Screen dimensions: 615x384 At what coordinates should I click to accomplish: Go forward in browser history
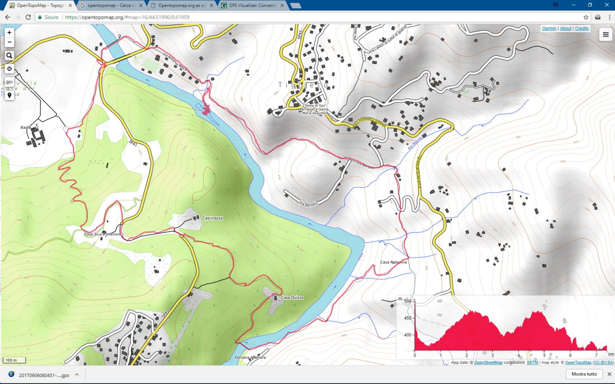(x=18, y=17)
